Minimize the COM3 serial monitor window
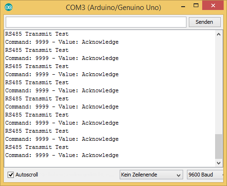Image resolution: width=227 pixels, height=186 pixels. [183, 6]
